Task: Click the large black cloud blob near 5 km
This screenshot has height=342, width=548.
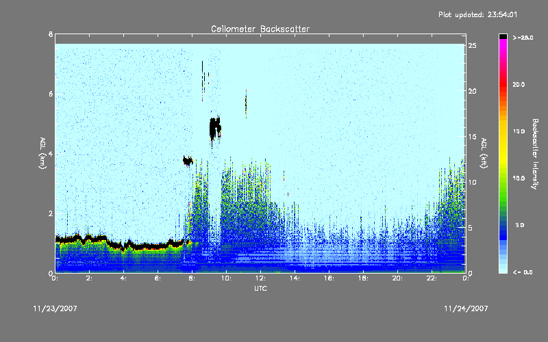Action: point(215,129)
